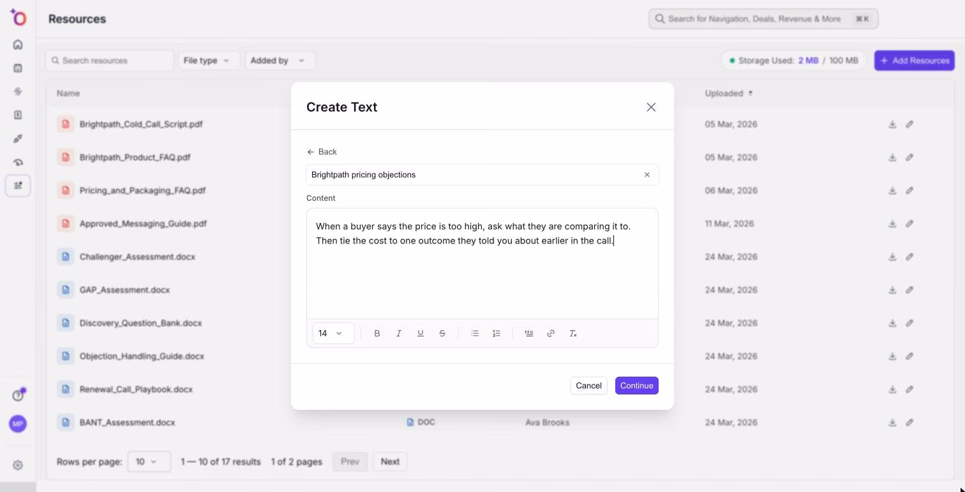Image resolution: width=965 pixels, height=492 pixels.
Task: Underline the selected content text
Action: [421, 333]
